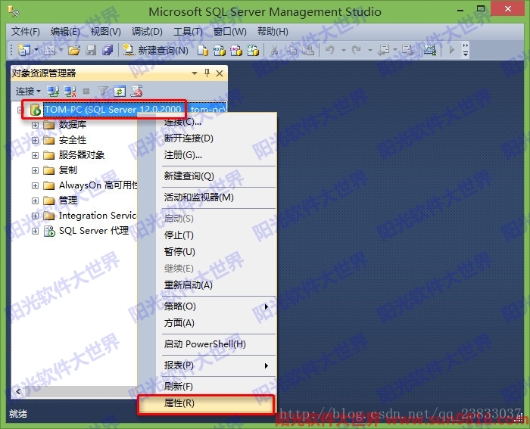The height and width of the screenshot is (429, 530).
Task: Choose 新建查询(Q) in context menu
Action: 208,176
